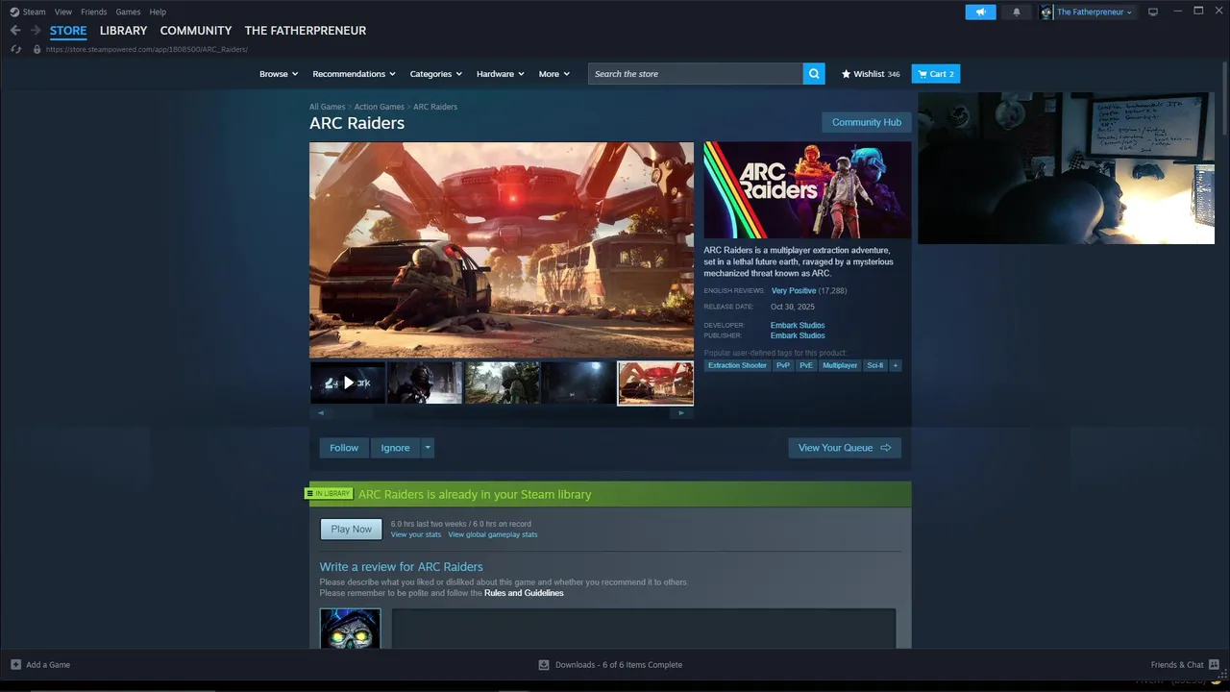Viewport: 1230px width, 692px height.
Task: Switch to the STORE tab
Action: [x=68, y=31]
